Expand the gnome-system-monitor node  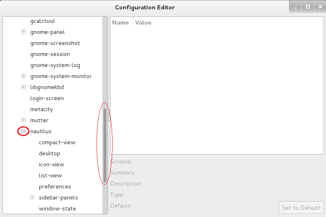[23, 76]
